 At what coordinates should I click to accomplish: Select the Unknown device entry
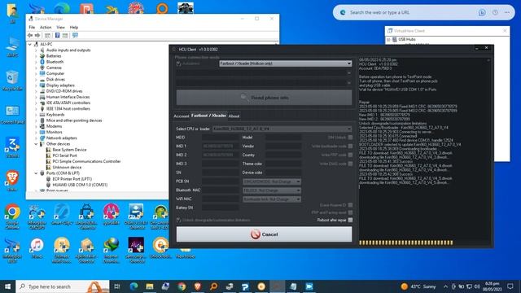tap(67, 167)
